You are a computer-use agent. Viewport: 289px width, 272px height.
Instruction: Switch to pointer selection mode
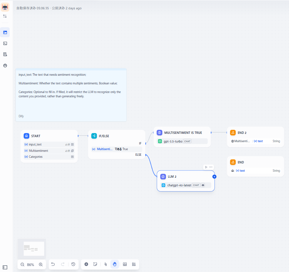pyautogui.click(x=106, y=264)
